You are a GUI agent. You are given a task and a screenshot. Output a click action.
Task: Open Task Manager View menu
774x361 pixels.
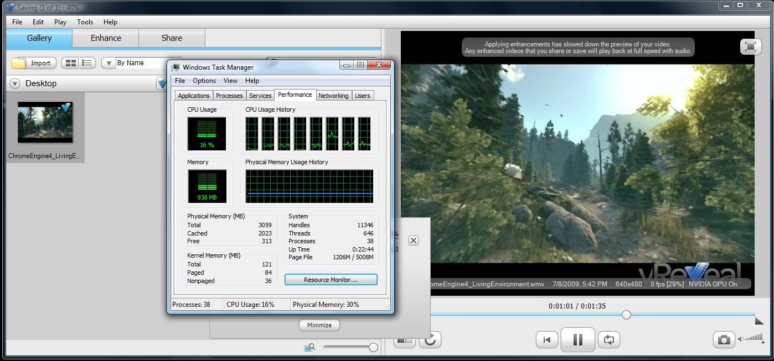[230, 81]
